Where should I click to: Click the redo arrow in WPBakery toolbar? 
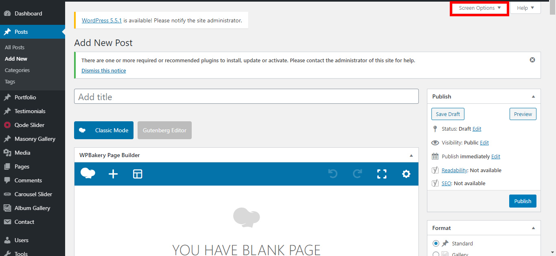(x=357, y=174)
